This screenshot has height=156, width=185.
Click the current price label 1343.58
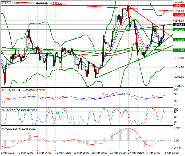click(179, 25)
